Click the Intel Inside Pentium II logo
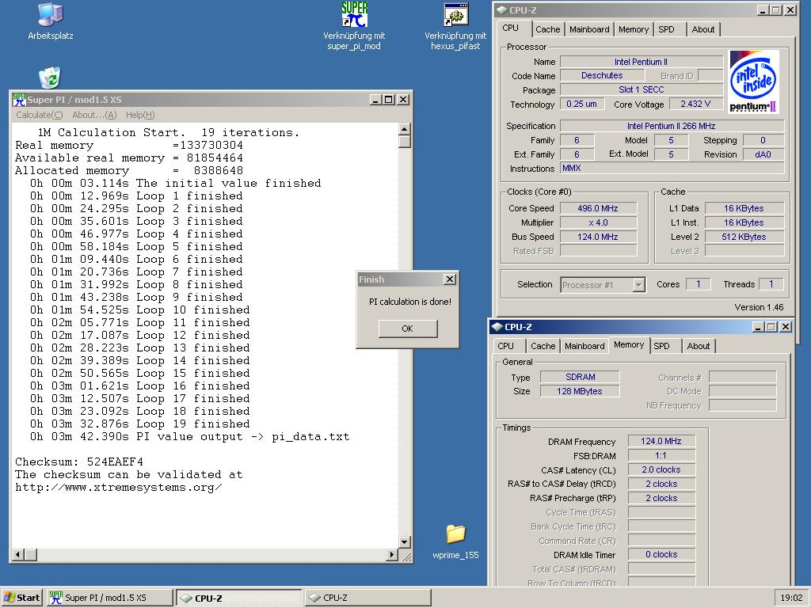Screen dimensions: 811x608 [754, 82]
